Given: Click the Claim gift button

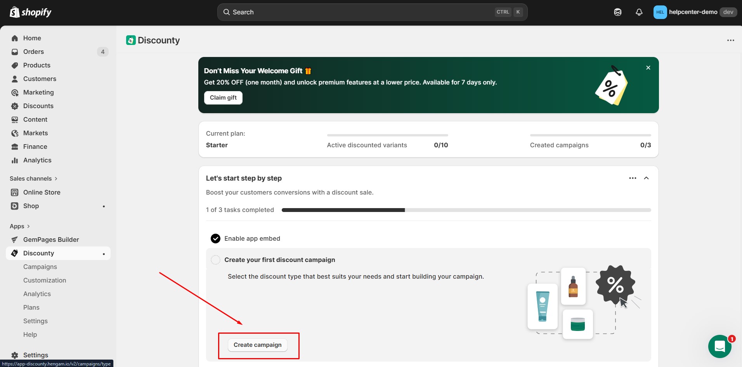Looking at the screenshot, I should (223, 98).
